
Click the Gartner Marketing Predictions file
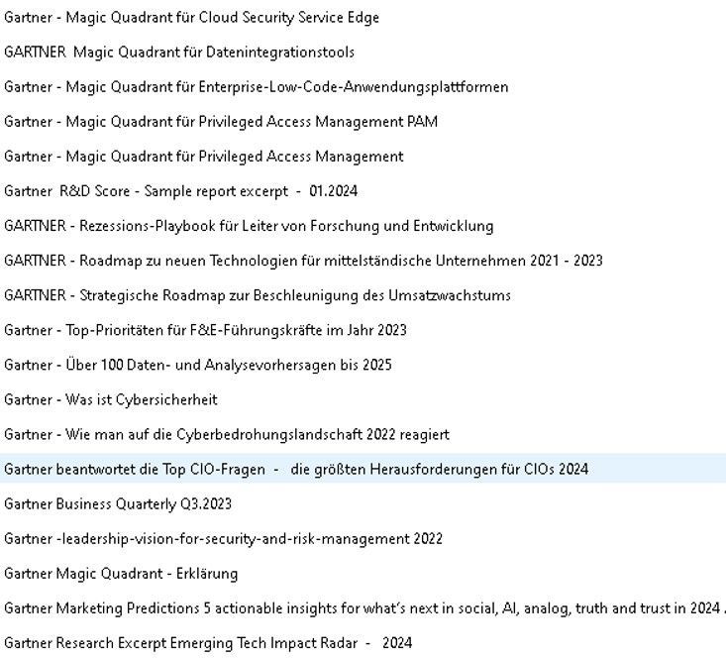(x=363, y=608)
